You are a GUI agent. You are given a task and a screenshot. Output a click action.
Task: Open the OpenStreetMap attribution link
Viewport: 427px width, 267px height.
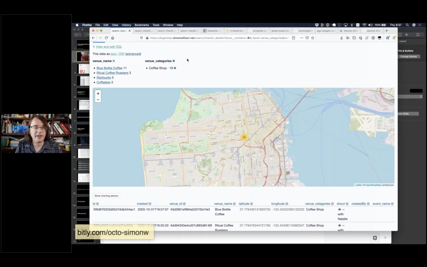pos(373,185)
